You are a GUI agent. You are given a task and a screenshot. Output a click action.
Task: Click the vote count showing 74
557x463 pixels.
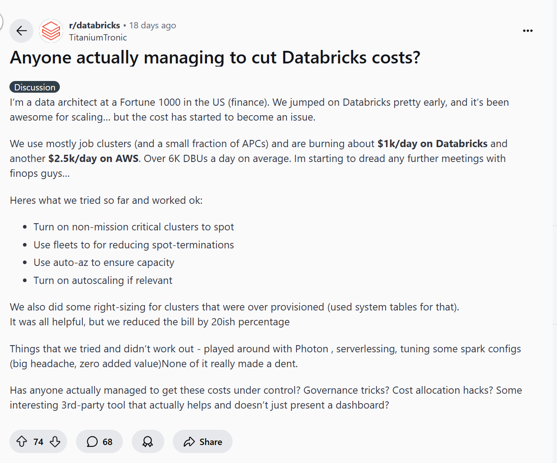click(x=38, y=441)
